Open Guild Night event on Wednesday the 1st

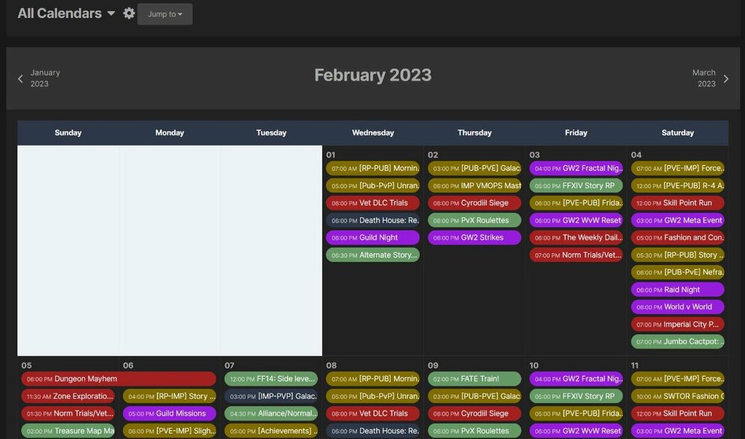coord(372,237)
